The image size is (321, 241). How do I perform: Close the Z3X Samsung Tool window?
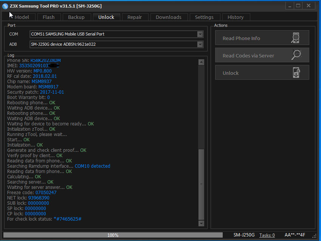[x=309, y=6]
